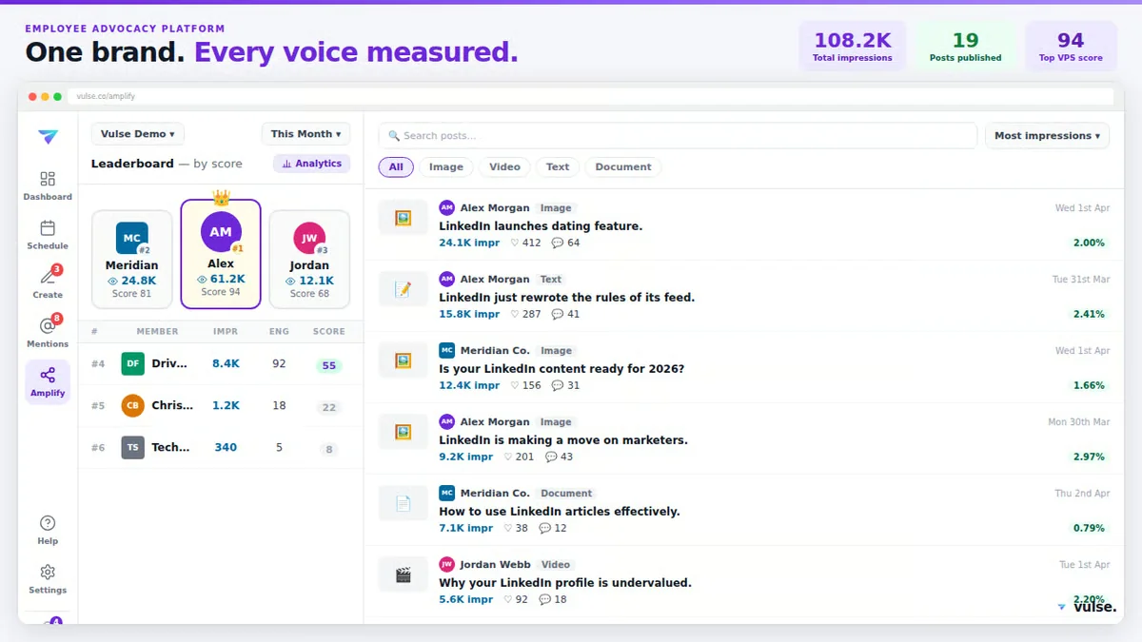Click text thumbnail of feed rules post

pos(403,290)
